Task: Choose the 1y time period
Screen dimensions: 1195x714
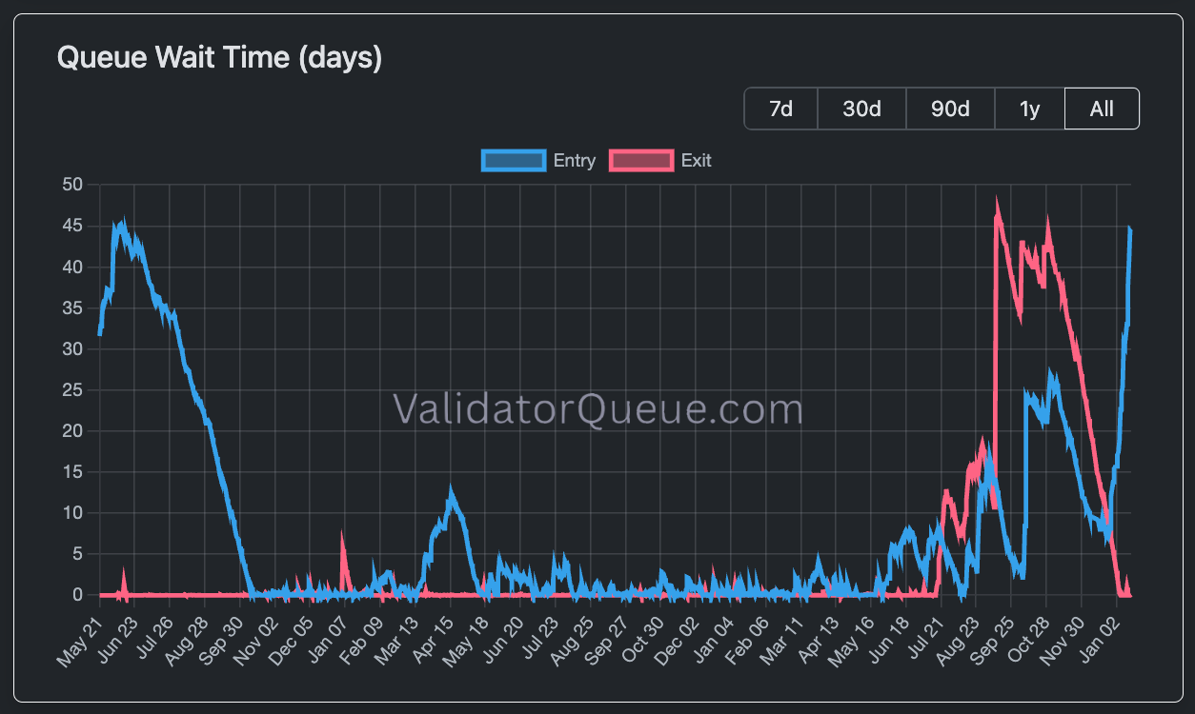Action: (1029, 109)
